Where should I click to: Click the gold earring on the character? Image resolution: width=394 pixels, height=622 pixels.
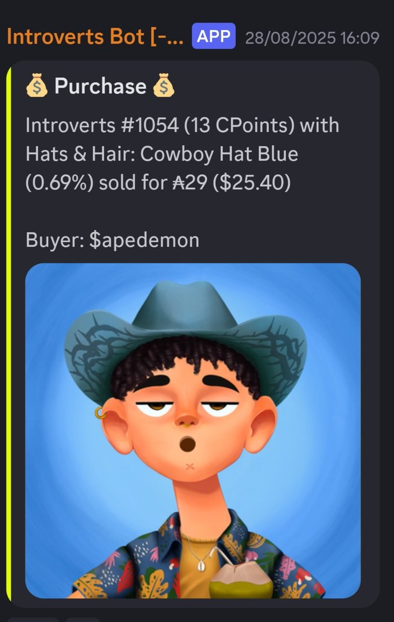tap(98, 413)
